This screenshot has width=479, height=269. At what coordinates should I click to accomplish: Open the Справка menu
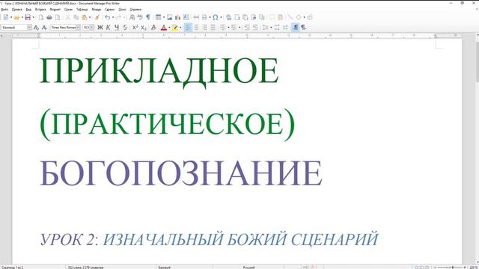click(135, 10)
